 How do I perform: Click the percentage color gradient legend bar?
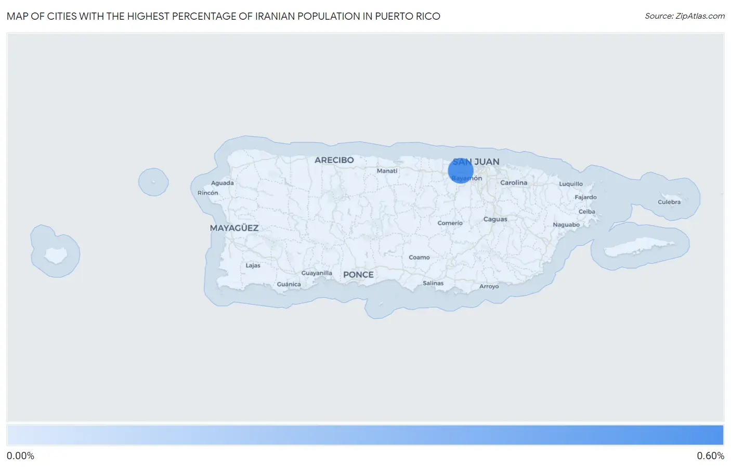[x=365, y=435]
